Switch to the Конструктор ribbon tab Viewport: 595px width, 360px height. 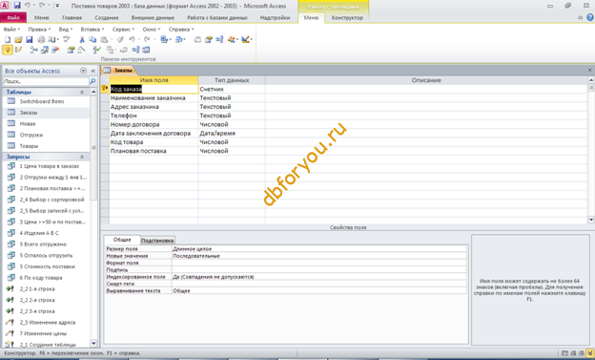347,17
